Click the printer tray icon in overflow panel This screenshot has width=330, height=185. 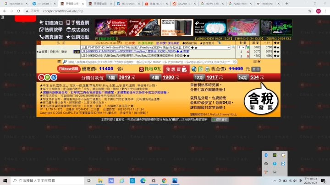(x=275, y=172)
